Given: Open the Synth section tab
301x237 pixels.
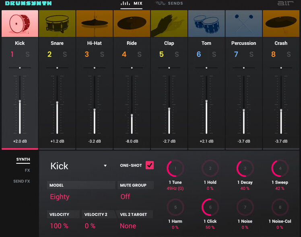Looking at the screenshot, I should tap(23, 159).
